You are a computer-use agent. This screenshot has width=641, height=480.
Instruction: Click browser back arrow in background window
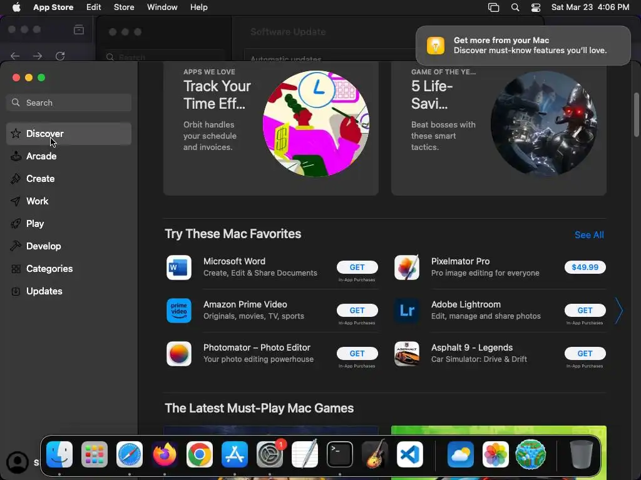[x=15, y=56]
